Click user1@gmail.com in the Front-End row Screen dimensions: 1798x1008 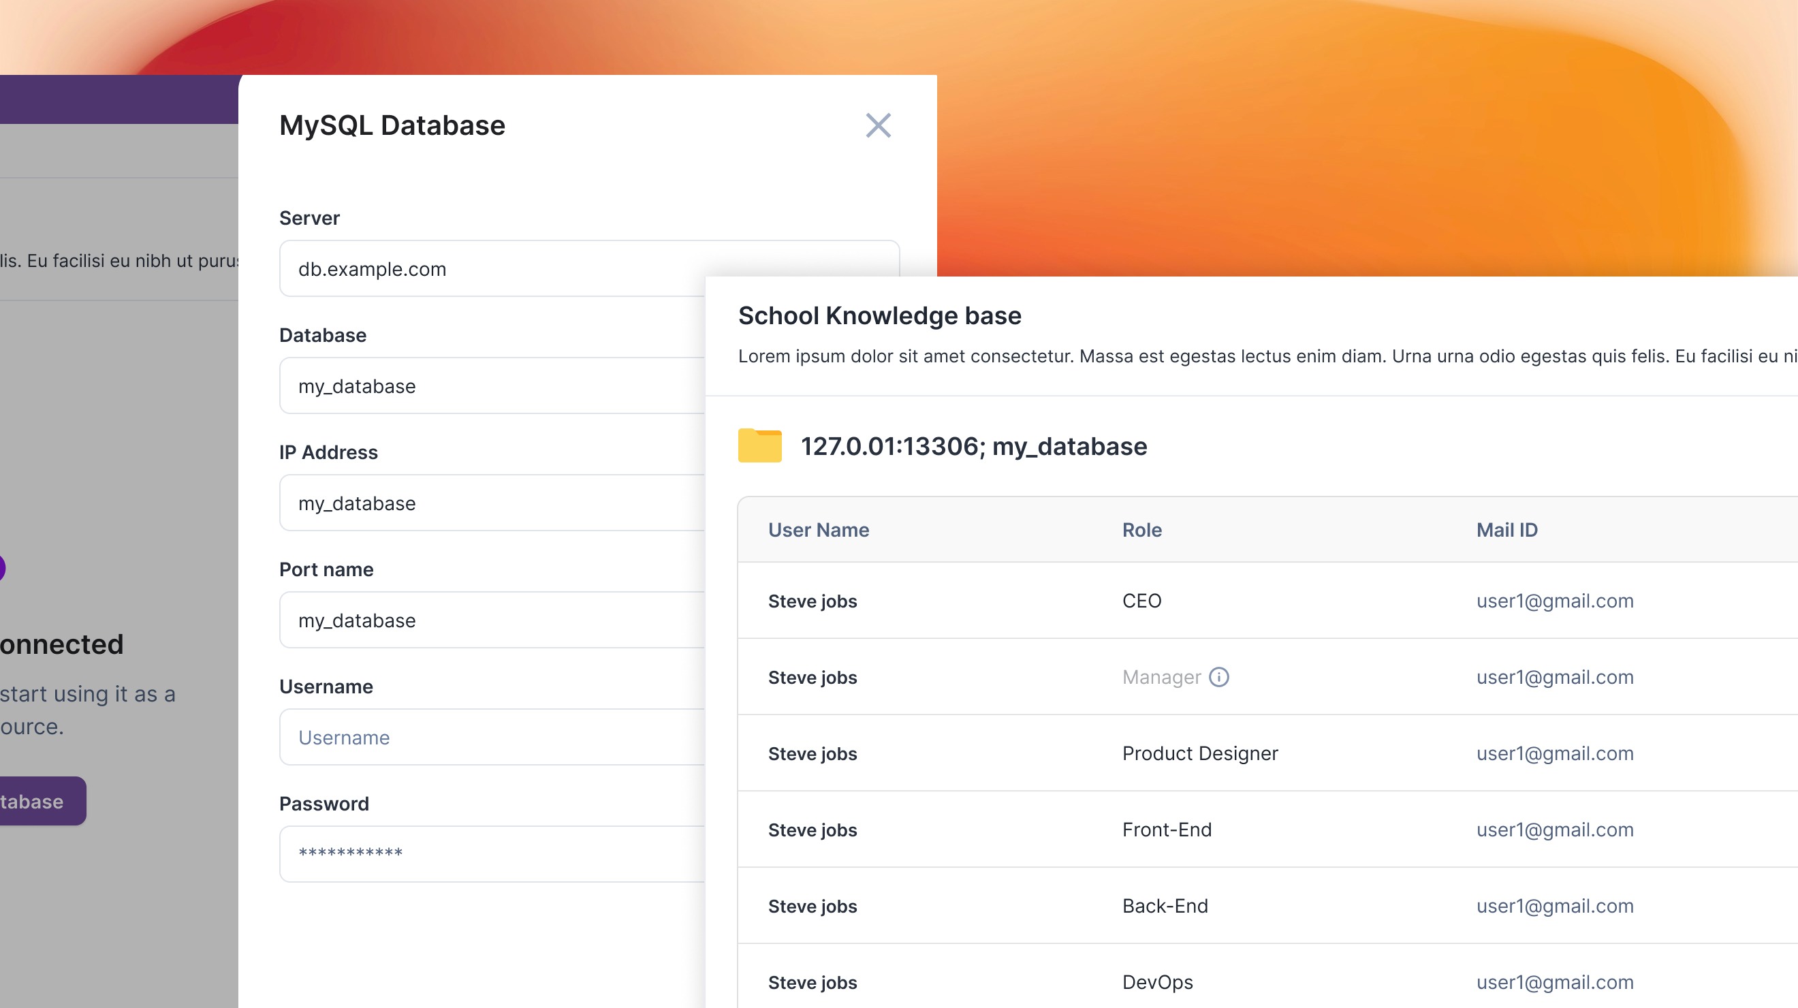coord(1555,830)
